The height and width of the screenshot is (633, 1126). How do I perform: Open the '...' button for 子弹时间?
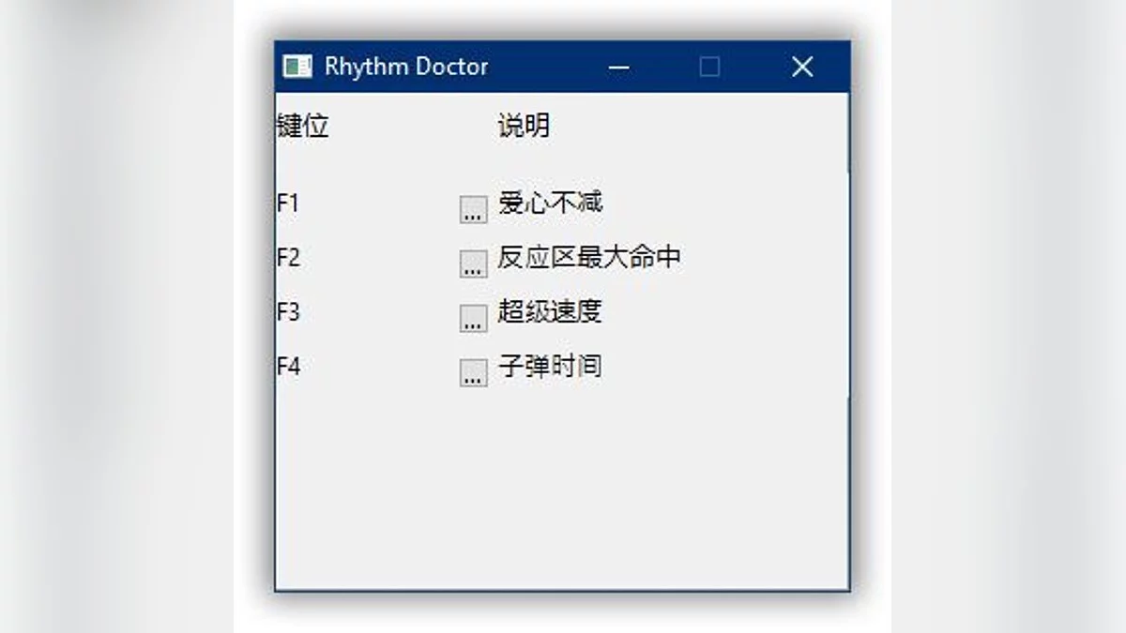coord(473,372)
